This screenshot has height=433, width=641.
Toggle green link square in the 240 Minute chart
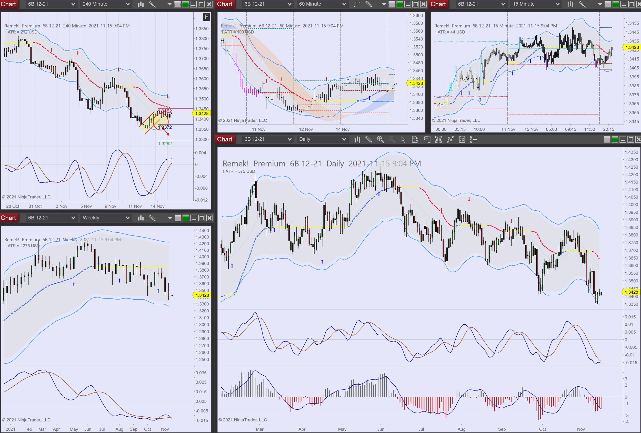click(185, 4)
